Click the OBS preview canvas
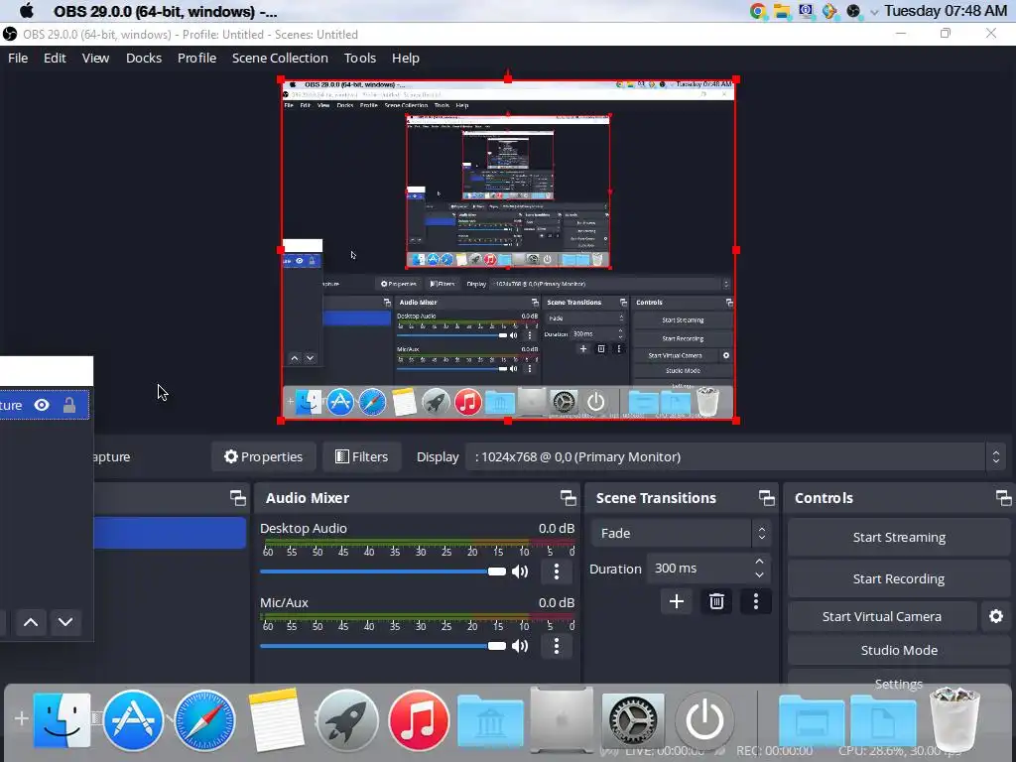The height and width of the screenshot is (762, 1016). (508, 250)
